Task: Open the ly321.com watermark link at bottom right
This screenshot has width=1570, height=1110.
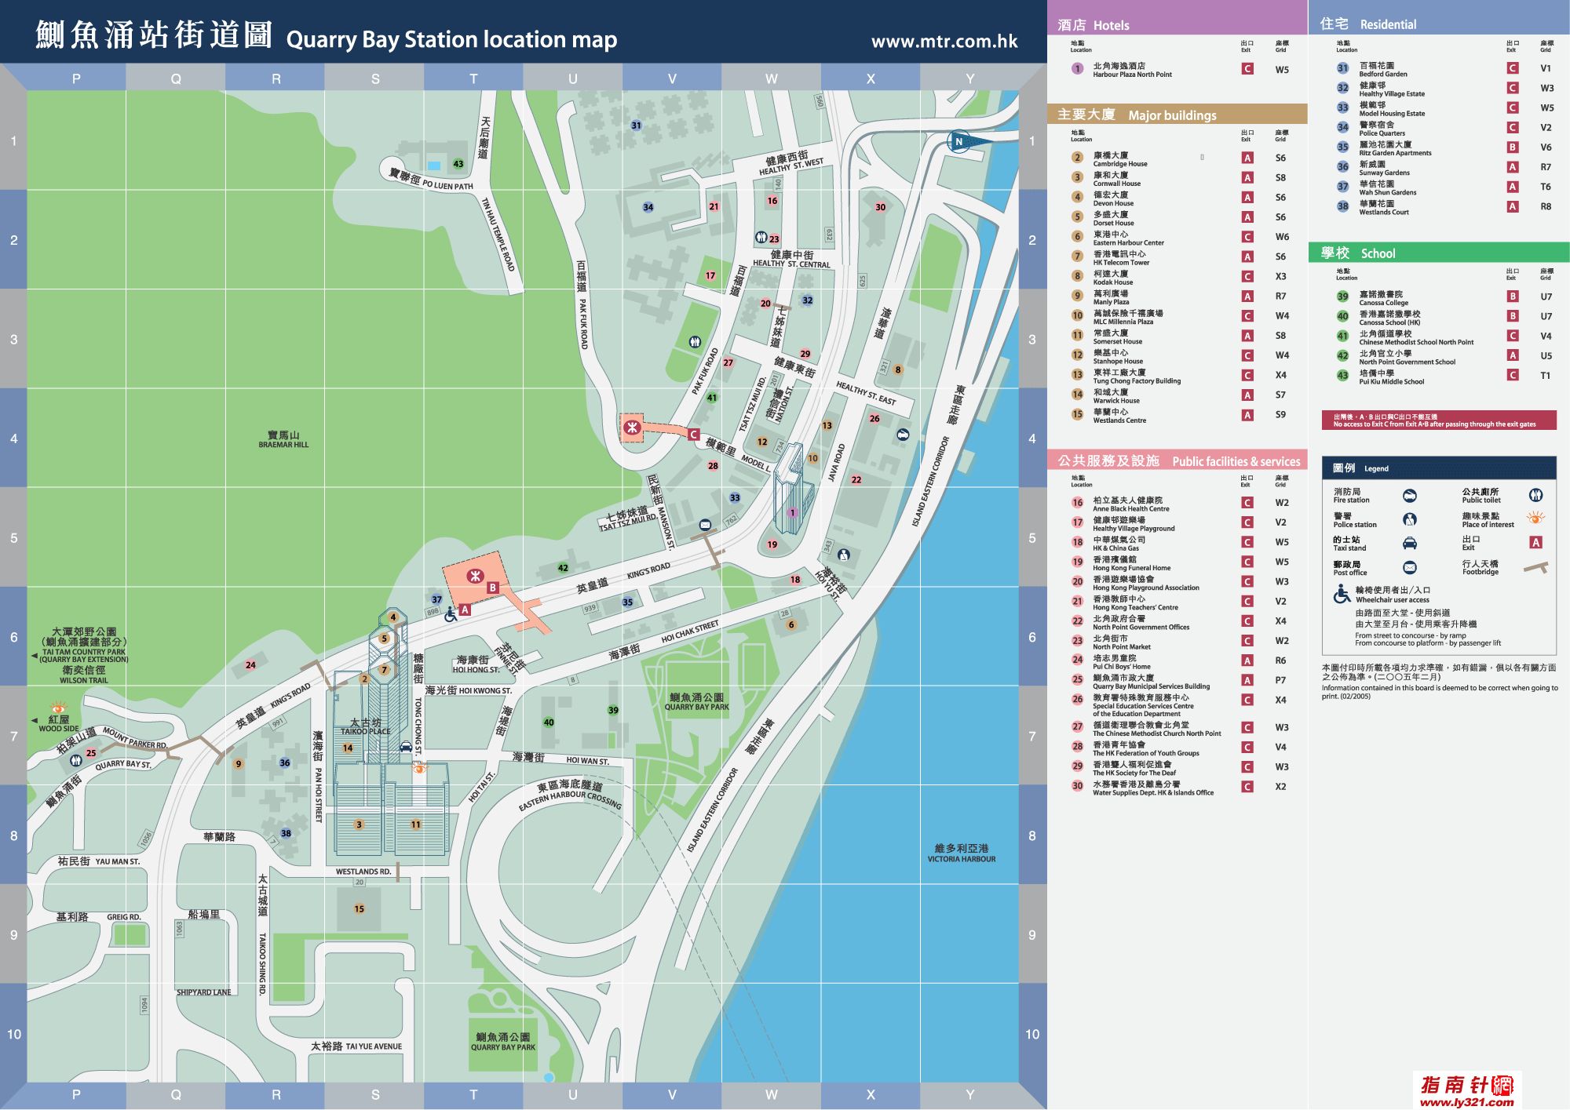Action: point(1466,1091)
